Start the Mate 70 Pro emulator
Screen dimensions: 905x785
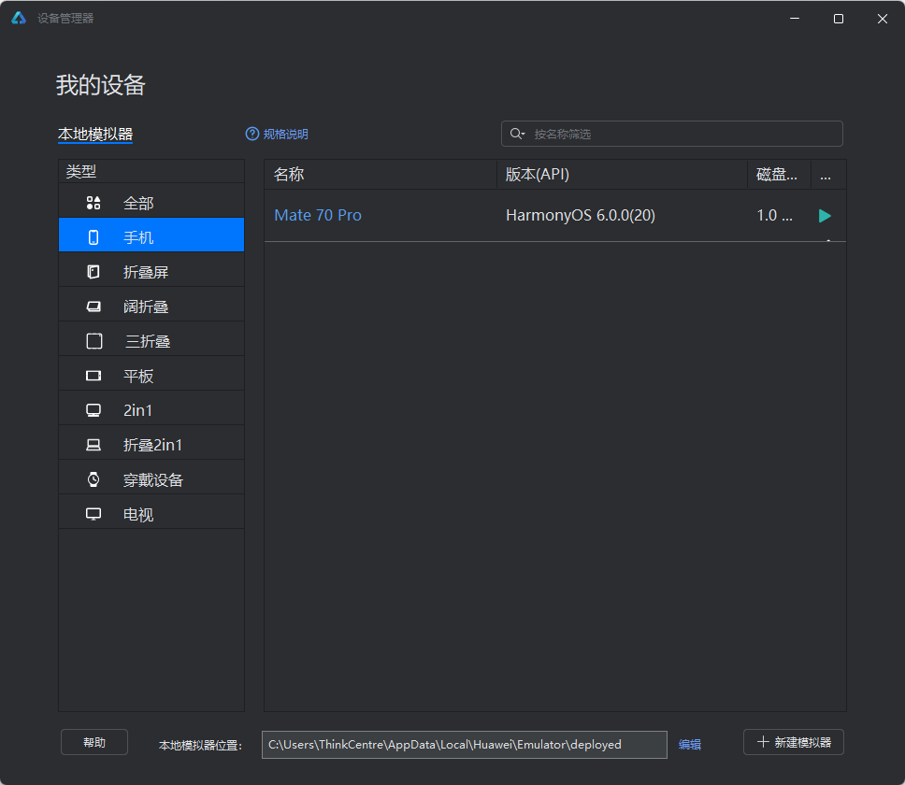point(825,216)
